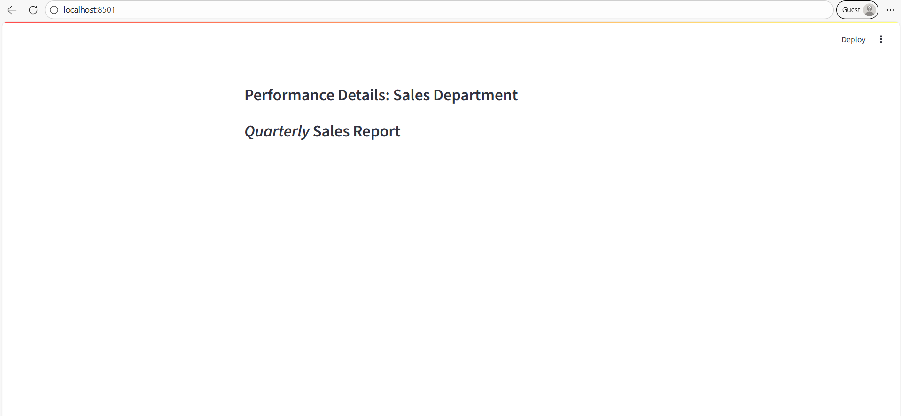Open Streamlit's three-dot main menu
901x416 pixels.
click(x=881, y=39)
